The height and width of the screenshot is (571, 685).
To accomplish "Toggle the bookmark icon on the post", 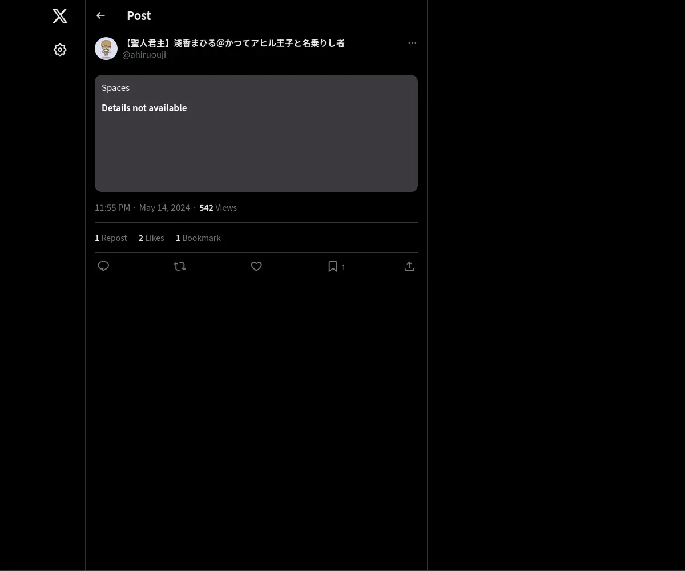I will point(333,266).
